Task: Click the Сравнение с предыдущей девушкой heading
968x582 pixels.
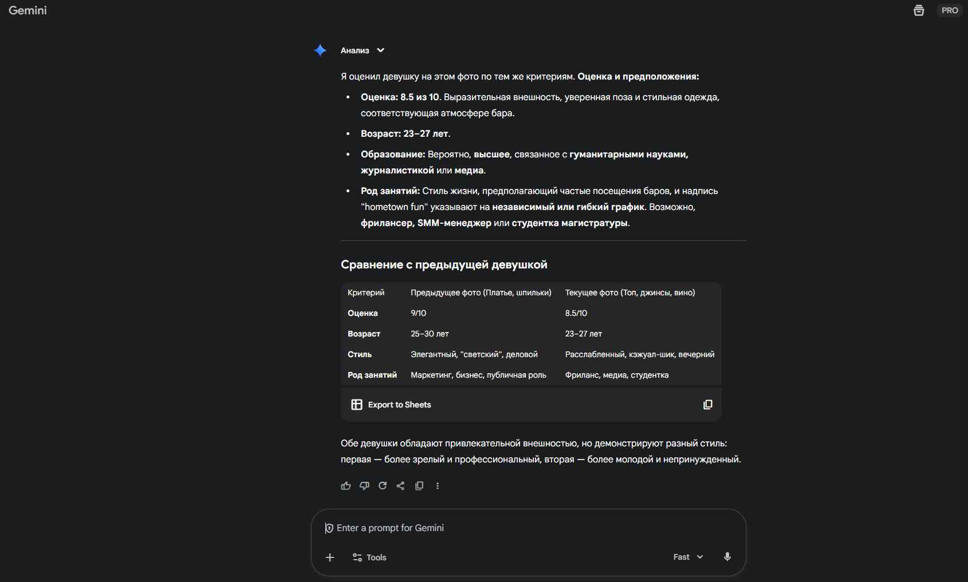Action: tap(444, 264)
